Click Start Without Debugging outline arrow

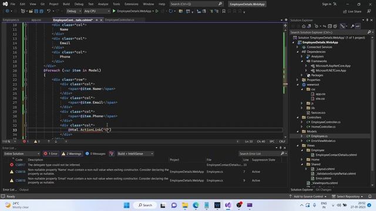pos(157,11)
